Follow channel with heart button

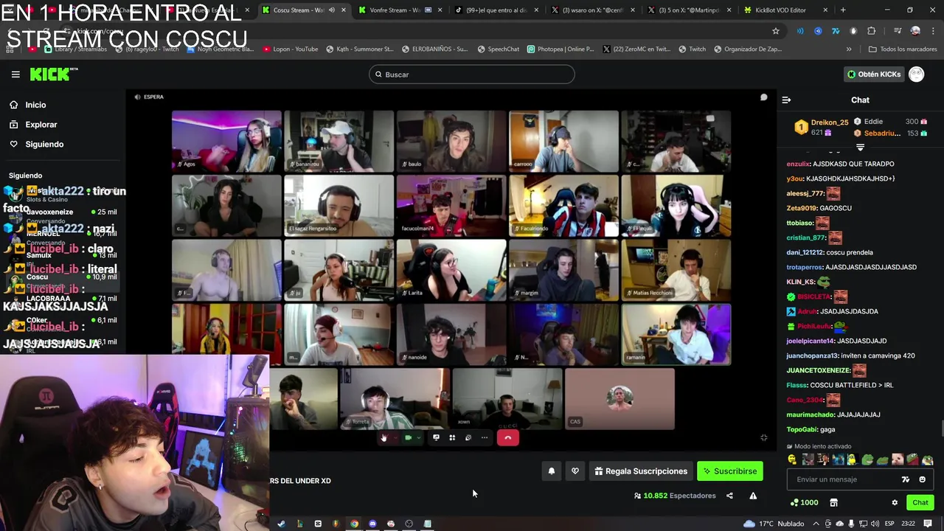pos(575,471)
